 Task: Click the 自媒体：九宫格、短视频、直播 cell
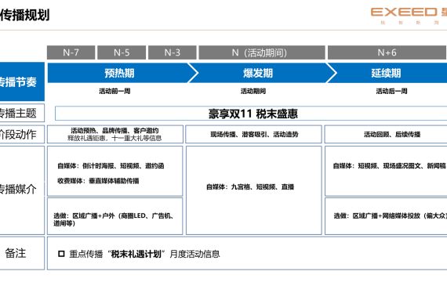pyautogui.click(x=254, y=190)
